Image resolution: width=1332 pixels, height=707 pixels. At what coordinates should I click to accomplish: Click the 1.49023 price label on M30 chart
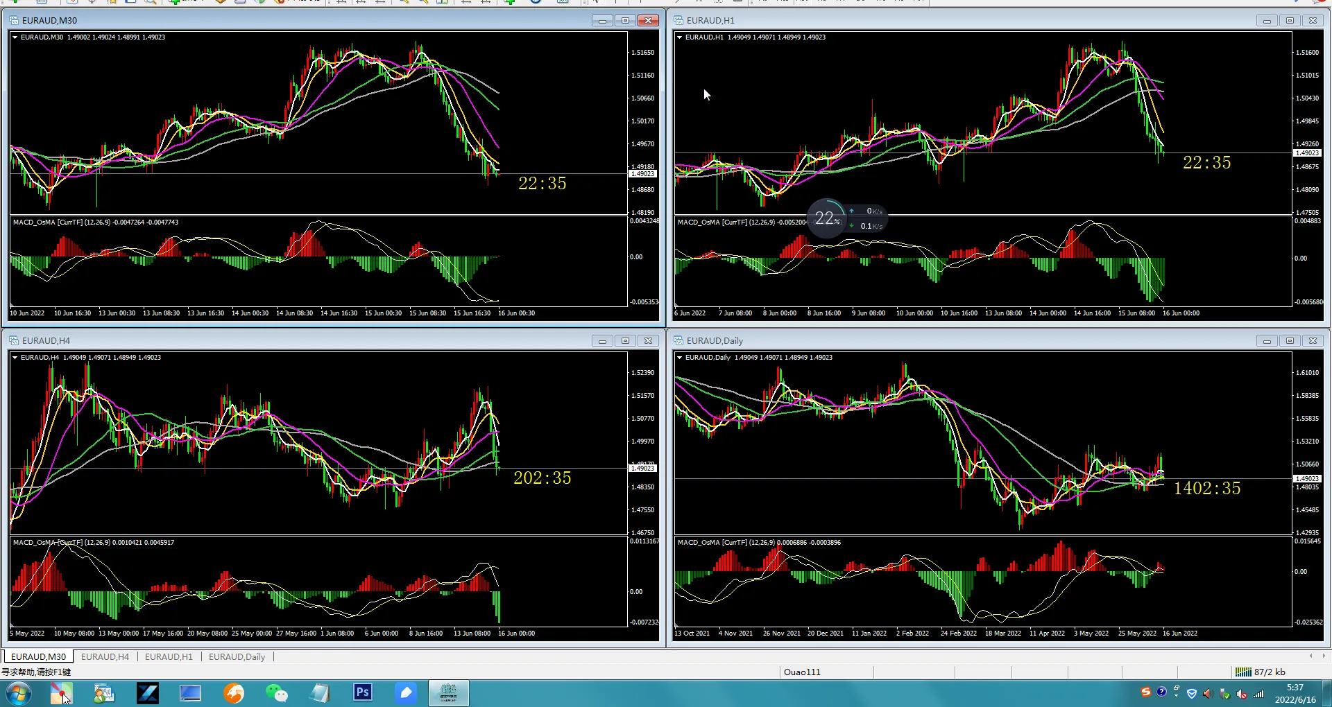(643, 174)
